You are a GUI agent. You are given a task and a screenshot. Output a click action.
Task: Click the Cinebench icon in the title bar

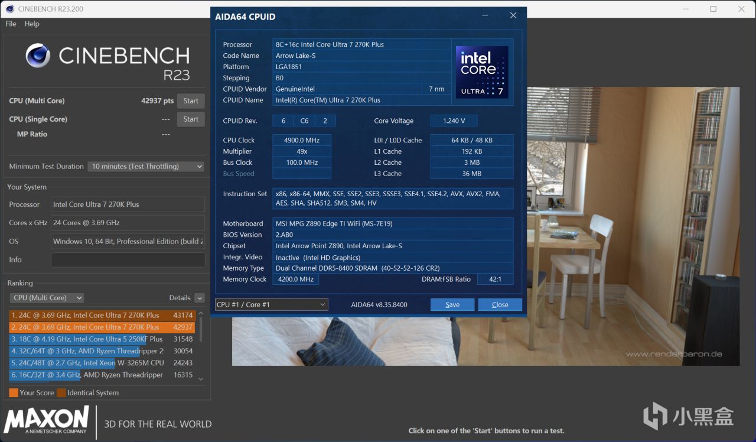10,9
